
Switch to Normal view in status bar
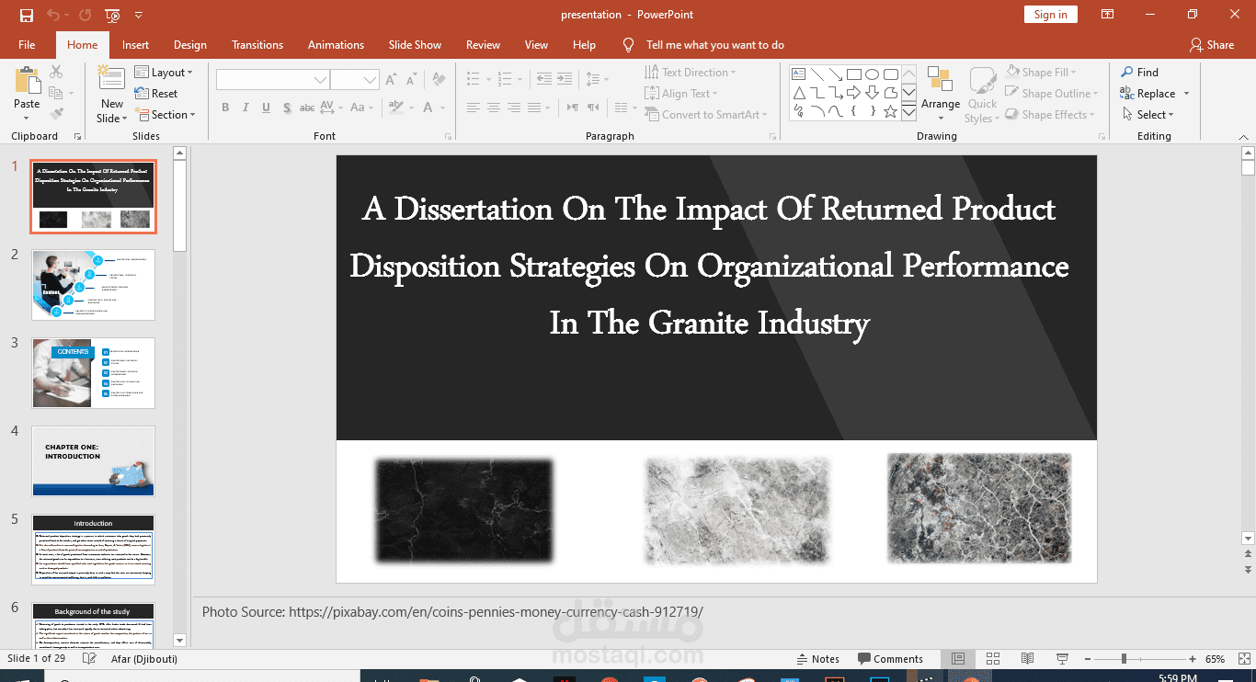(958, 659)
